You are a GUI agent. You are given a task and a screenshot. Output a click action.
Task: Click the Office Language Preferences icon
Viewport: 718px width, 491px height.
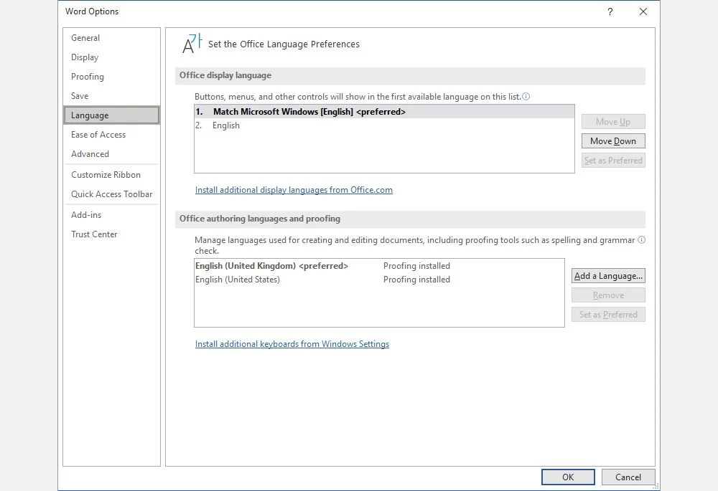click(192, 44)
